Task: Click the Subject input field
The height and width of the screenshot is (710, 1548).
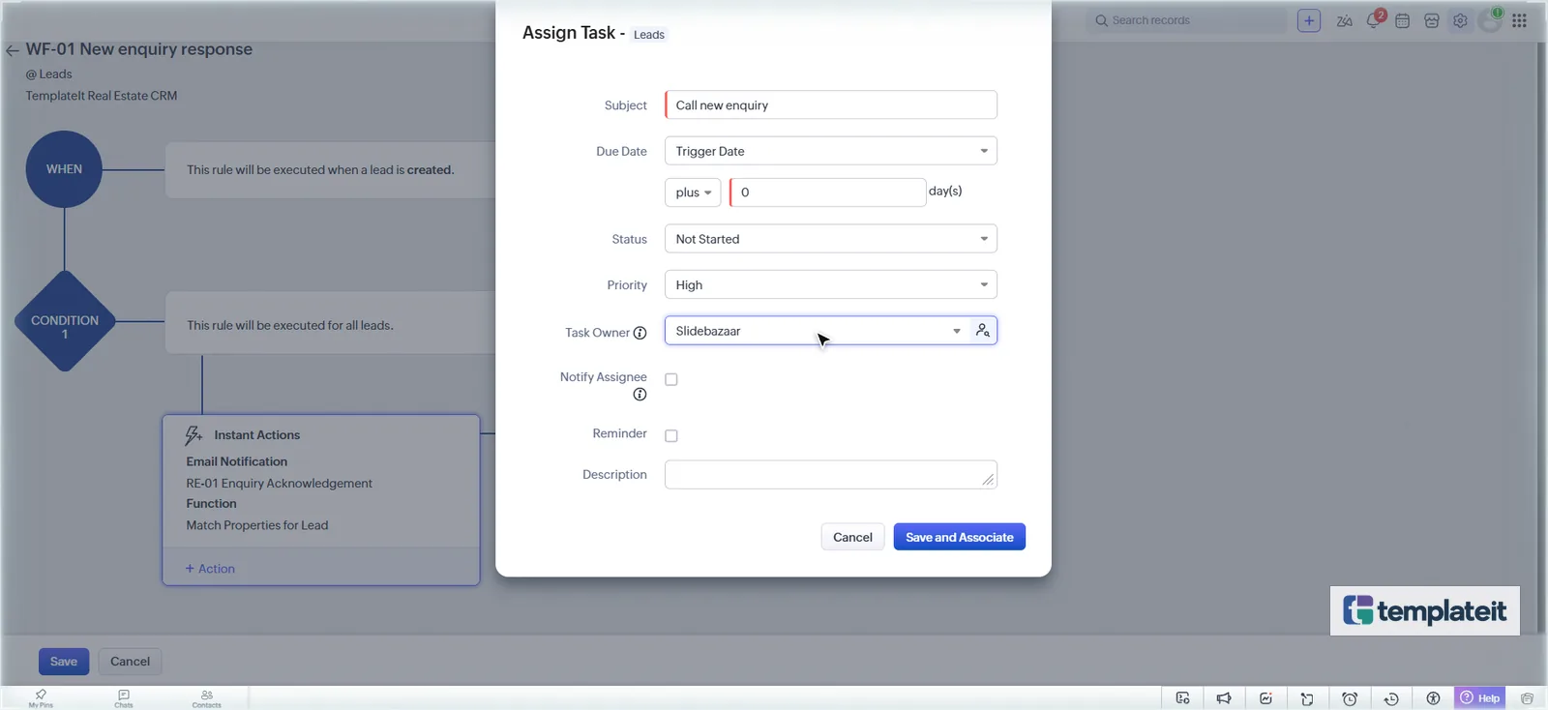Action: pos(831,104)
